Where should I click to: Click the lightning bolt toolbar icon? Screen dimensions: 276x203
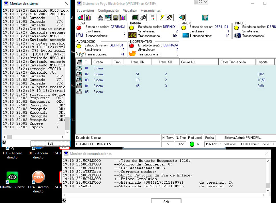162,18
